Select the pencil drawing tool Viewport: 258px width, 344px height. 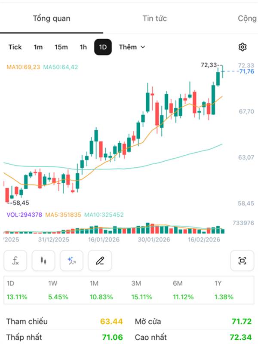tap(100, 261)
